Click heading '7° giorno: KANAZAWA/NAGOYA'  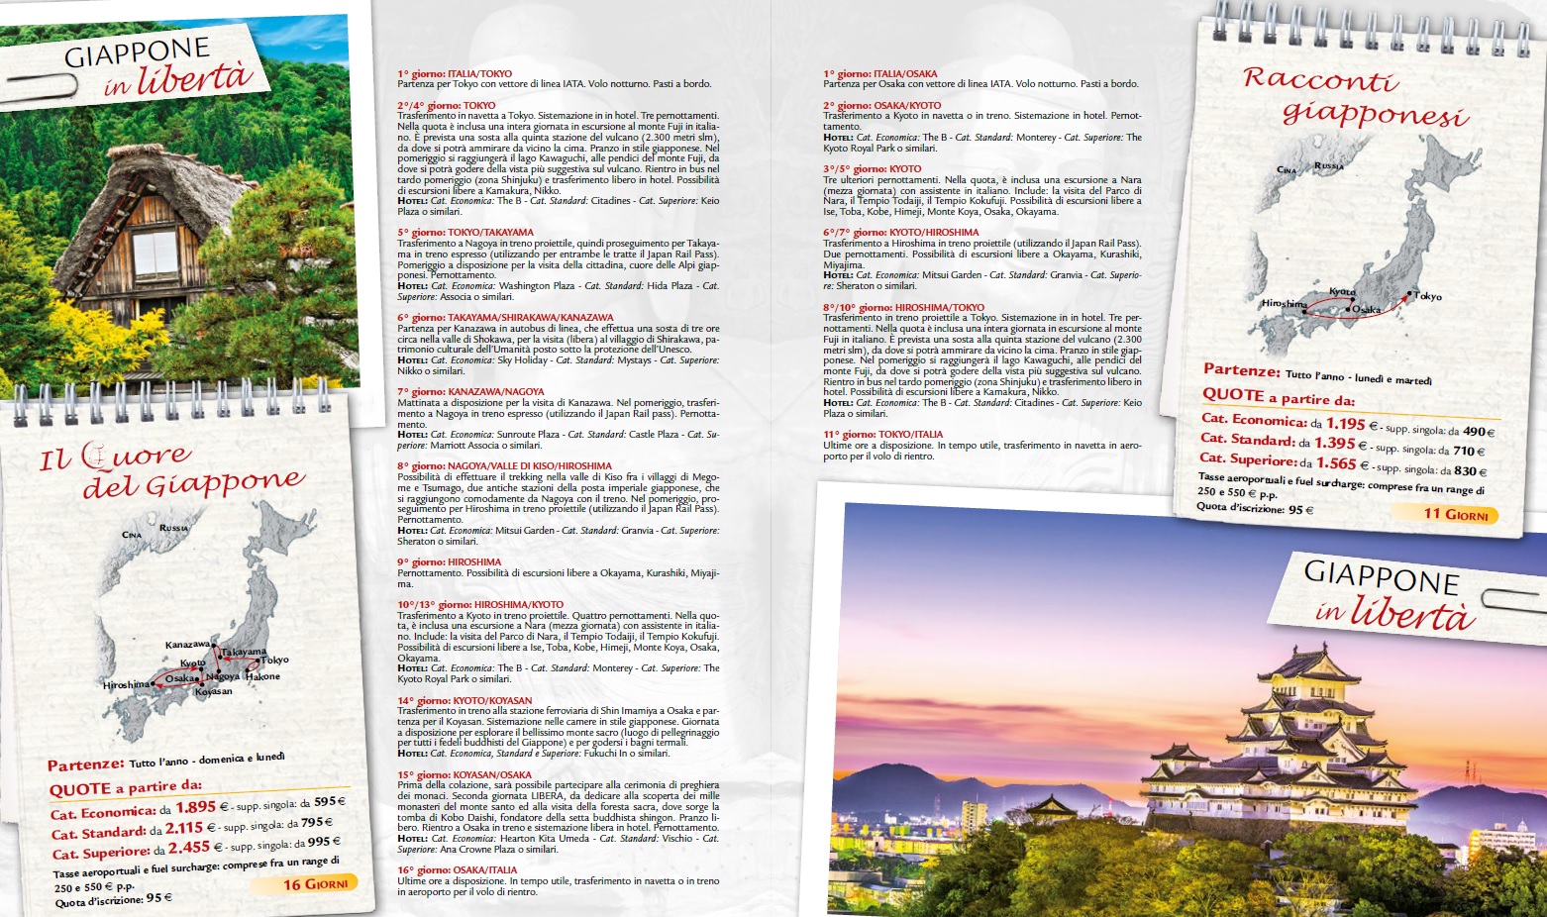click(x=470, y=392)
